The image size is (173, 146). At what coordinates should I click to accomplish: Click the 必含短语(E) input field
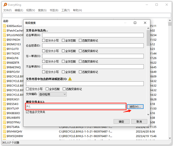point(93,46)
